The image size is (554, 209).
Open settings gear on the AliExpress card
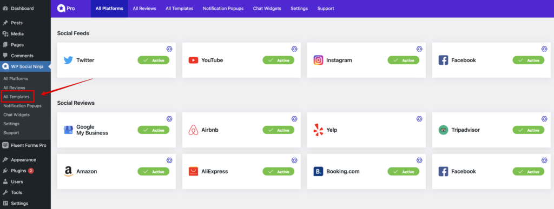tap(294, 160)
